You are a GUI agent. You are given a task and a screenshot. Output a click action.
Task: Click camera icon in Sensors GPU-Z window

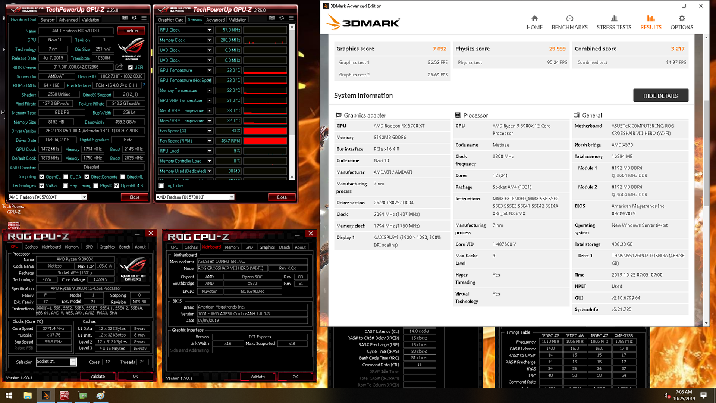272,18
